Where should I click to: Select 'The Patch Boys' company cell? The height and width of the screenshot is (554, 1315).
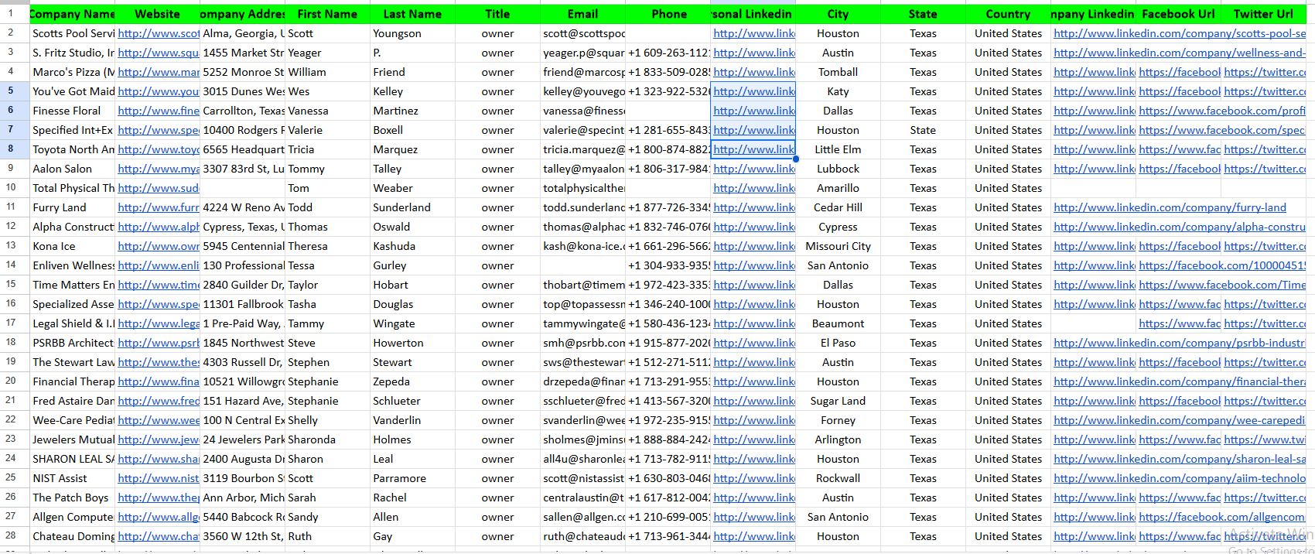pyautogui.click(x=72, y=498)
